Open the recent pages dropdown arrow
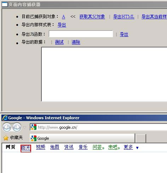 click(x=24, y=127)
